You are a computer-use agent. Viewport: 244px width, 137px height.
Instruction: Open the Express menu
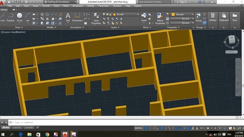point(138,6)
